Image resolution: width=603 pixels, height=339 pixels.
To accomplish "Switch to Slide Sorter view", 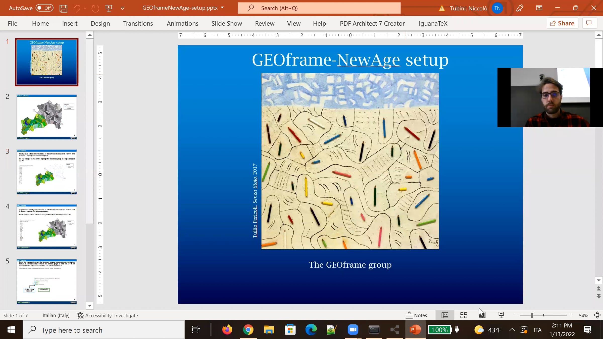I will pos(464,315).
